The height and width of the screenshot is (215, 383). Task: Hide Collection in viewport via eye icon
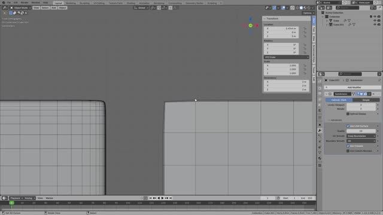point(375,17)
